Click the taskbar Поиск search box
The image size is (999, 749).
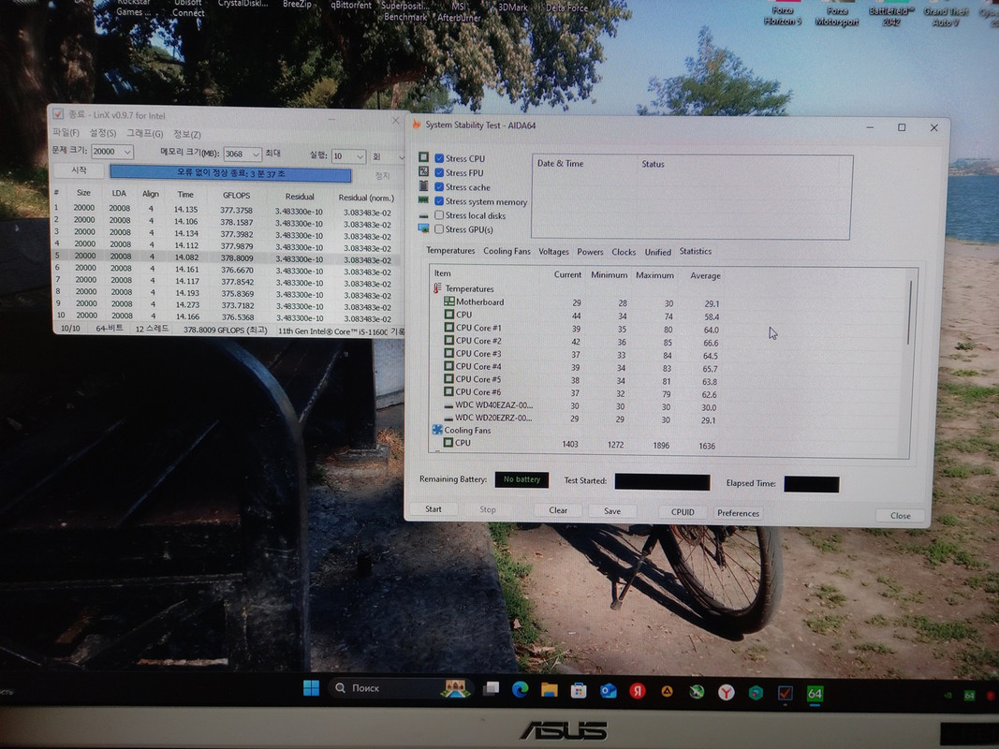[402, 688]
